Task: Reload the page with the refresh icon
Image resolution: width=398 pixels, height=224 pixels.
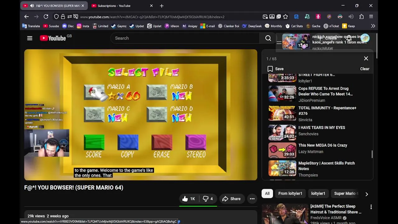Action: (x=46, y=17)
